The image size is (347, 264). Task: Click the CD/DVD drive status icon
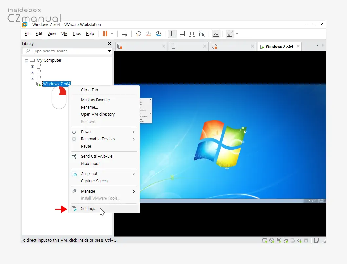[x=272, y=240]
